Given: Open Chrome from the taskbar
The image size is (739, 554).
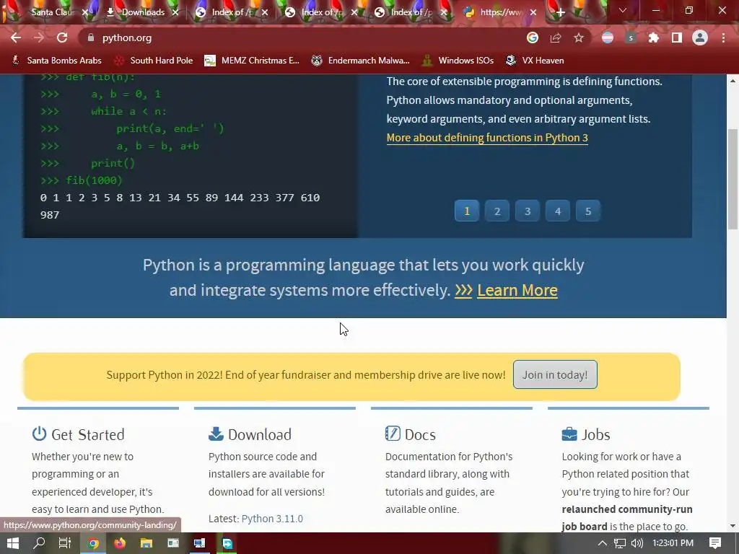Looking at the screenshot, I should click(93, 543).
